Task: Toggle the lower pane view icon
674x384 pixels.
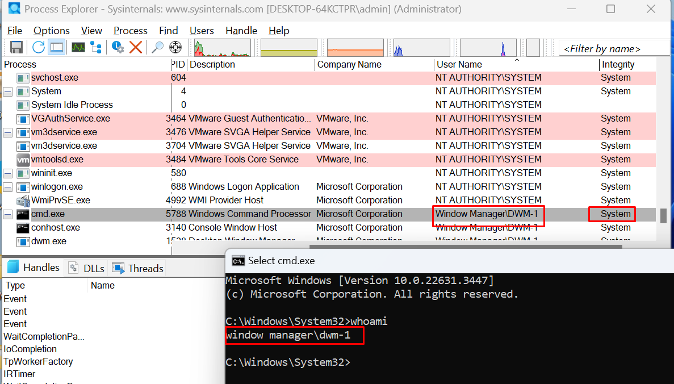Action: (57, 47)
